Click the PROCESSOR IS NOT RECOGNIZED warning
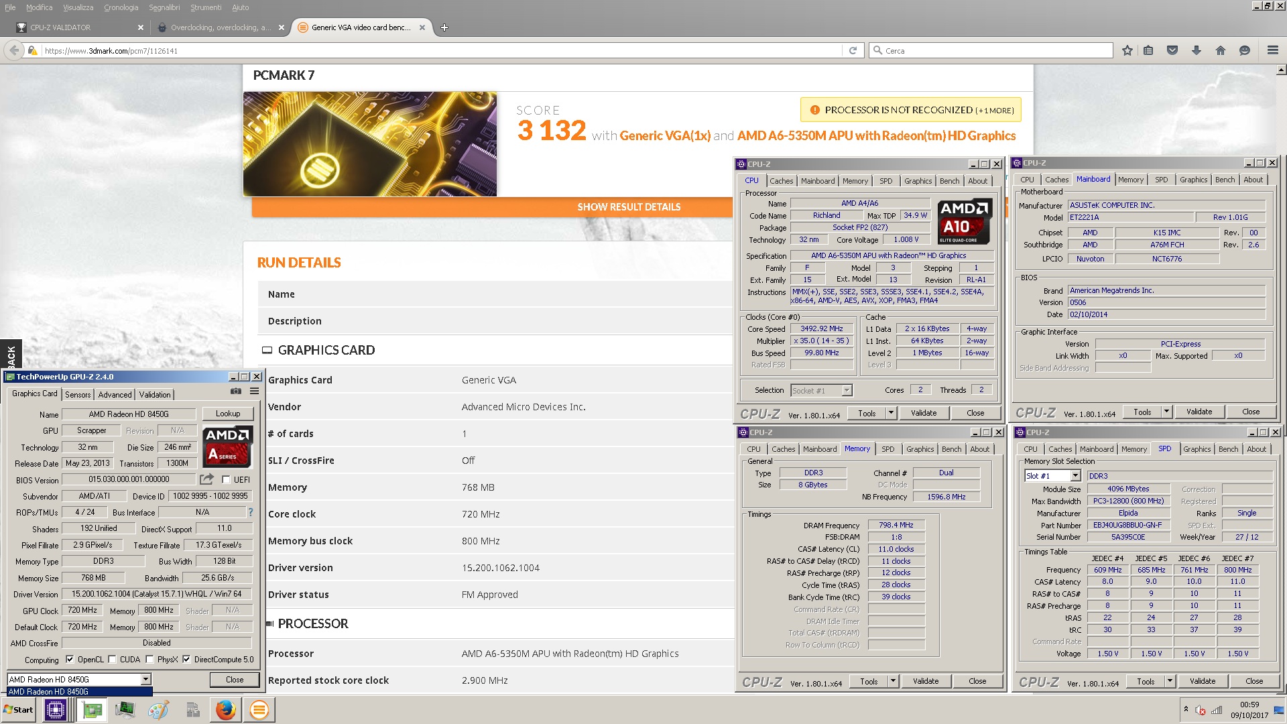1287x724 pixels. (x=910, y=110)
